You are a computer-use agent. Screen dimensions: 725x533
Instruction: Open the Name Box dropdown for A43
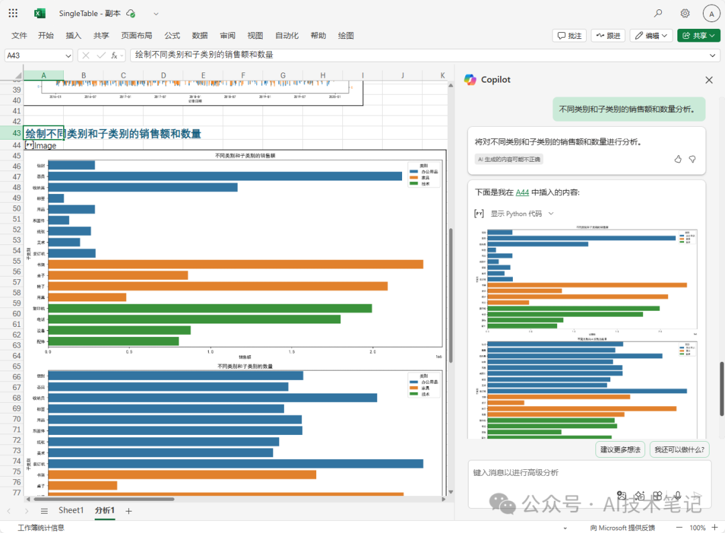point(68,56)
